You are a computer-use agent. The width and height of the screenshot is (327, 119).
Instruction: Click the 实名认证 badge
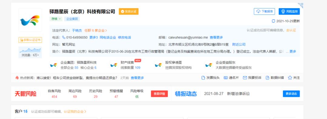point(129,11)
